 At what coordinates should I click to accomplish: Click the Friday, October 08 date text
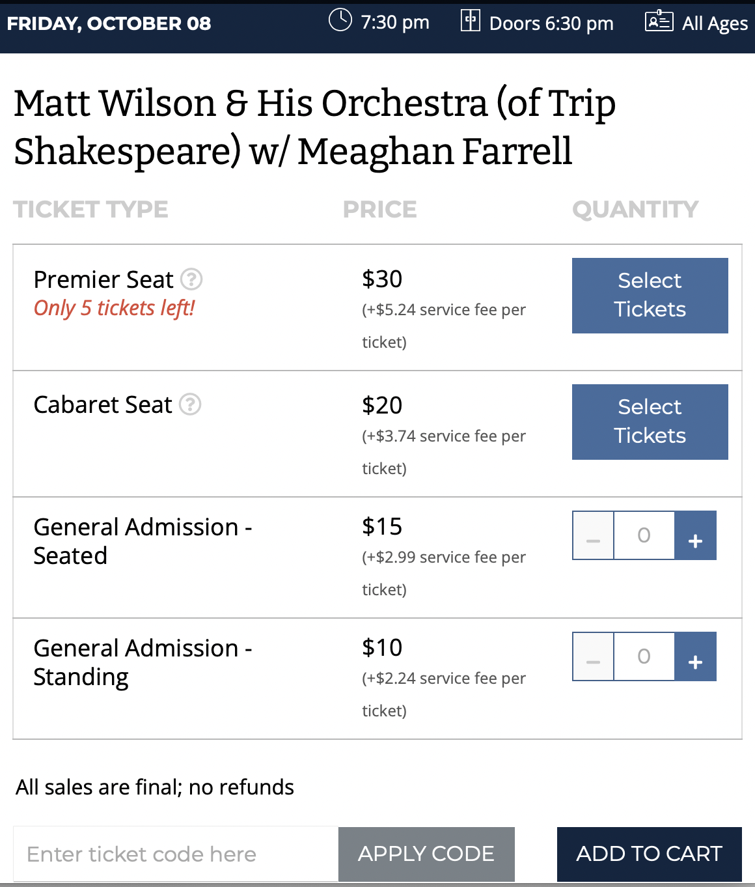(109, 23)
